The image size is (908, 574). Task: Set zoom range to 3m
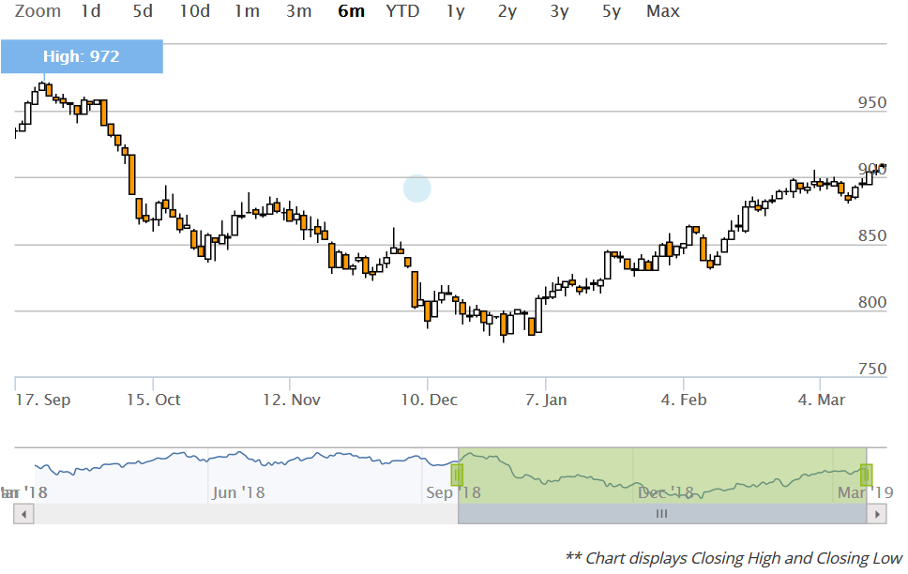tap(299, 11)
